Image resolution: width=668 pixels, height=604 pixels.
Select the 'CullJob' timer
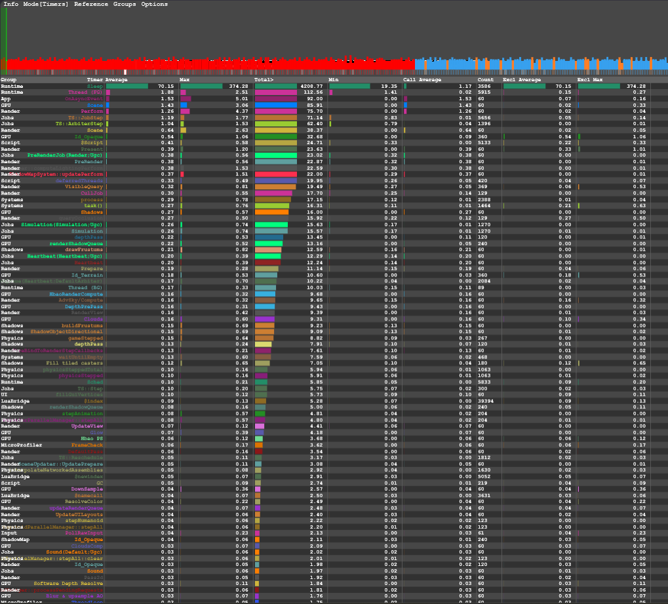pyautogui.click(x=92, y=193)
